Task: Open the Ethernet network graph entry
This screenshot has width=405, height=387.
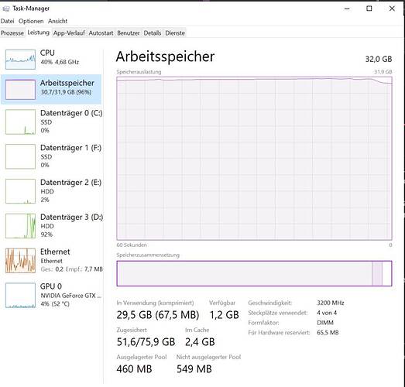Action: click(x=51, y=260)
